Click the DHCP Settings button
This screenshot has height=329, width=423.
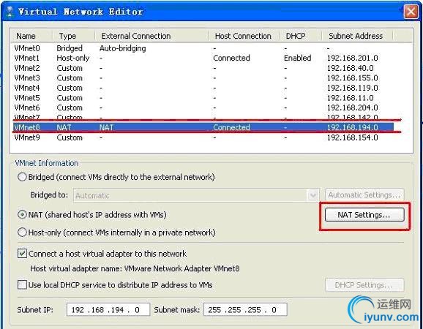point(364,285)
